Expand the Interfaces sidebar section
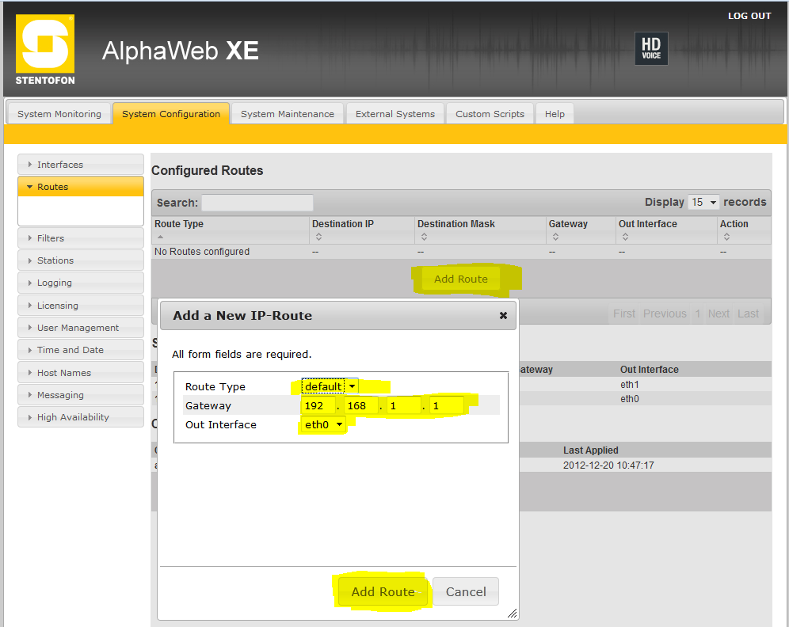This screenshot has width=789, height=627. click(x=80, y=165)
